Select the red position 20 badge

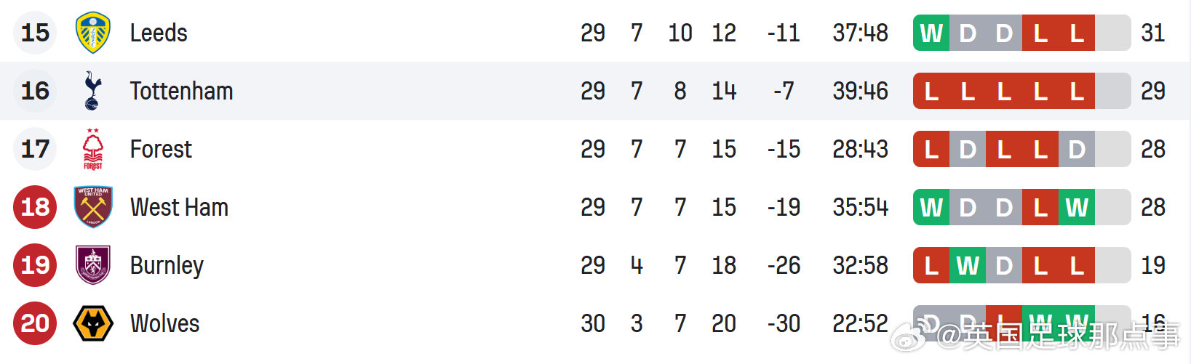coord(35,323)
